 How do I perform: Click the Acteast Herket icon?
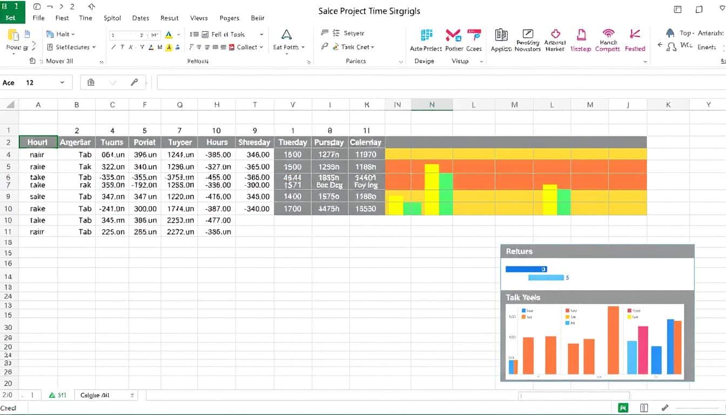pos(555,34)
